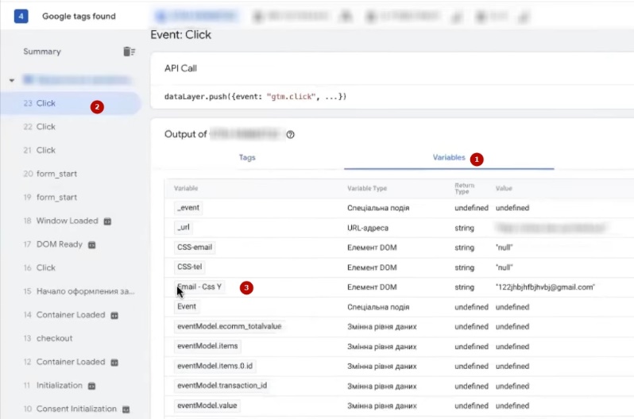This screenshot has width=634, height=419.
Task: Open the Variables tab
Action: [449, 158]
